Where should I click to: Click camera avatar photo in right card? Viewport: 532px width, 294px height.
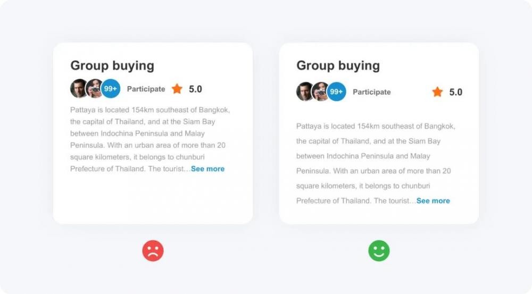click(320, 92)
